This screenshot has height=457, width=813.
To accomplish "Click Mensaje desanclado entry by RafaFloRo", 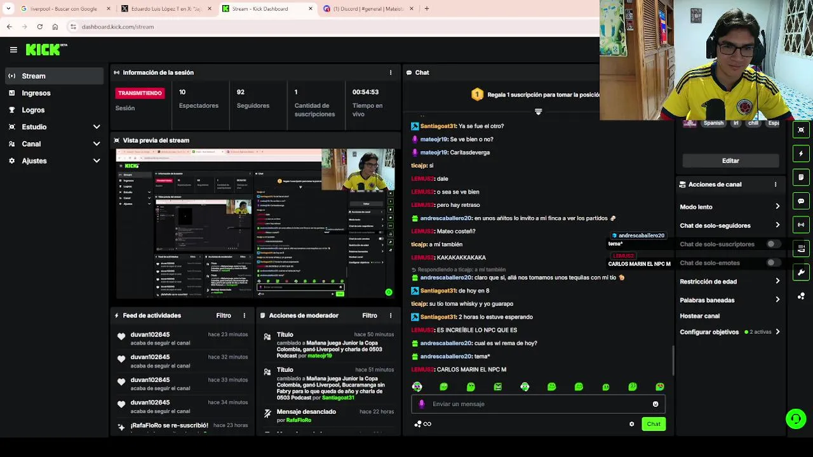I will pos(328,416).
